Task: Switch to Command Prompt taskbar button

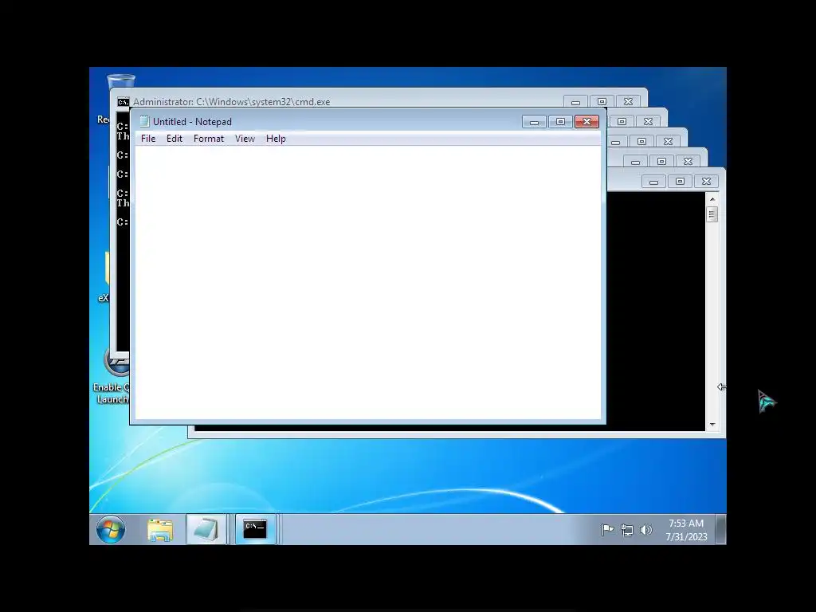Action: (x=255, y=530)
